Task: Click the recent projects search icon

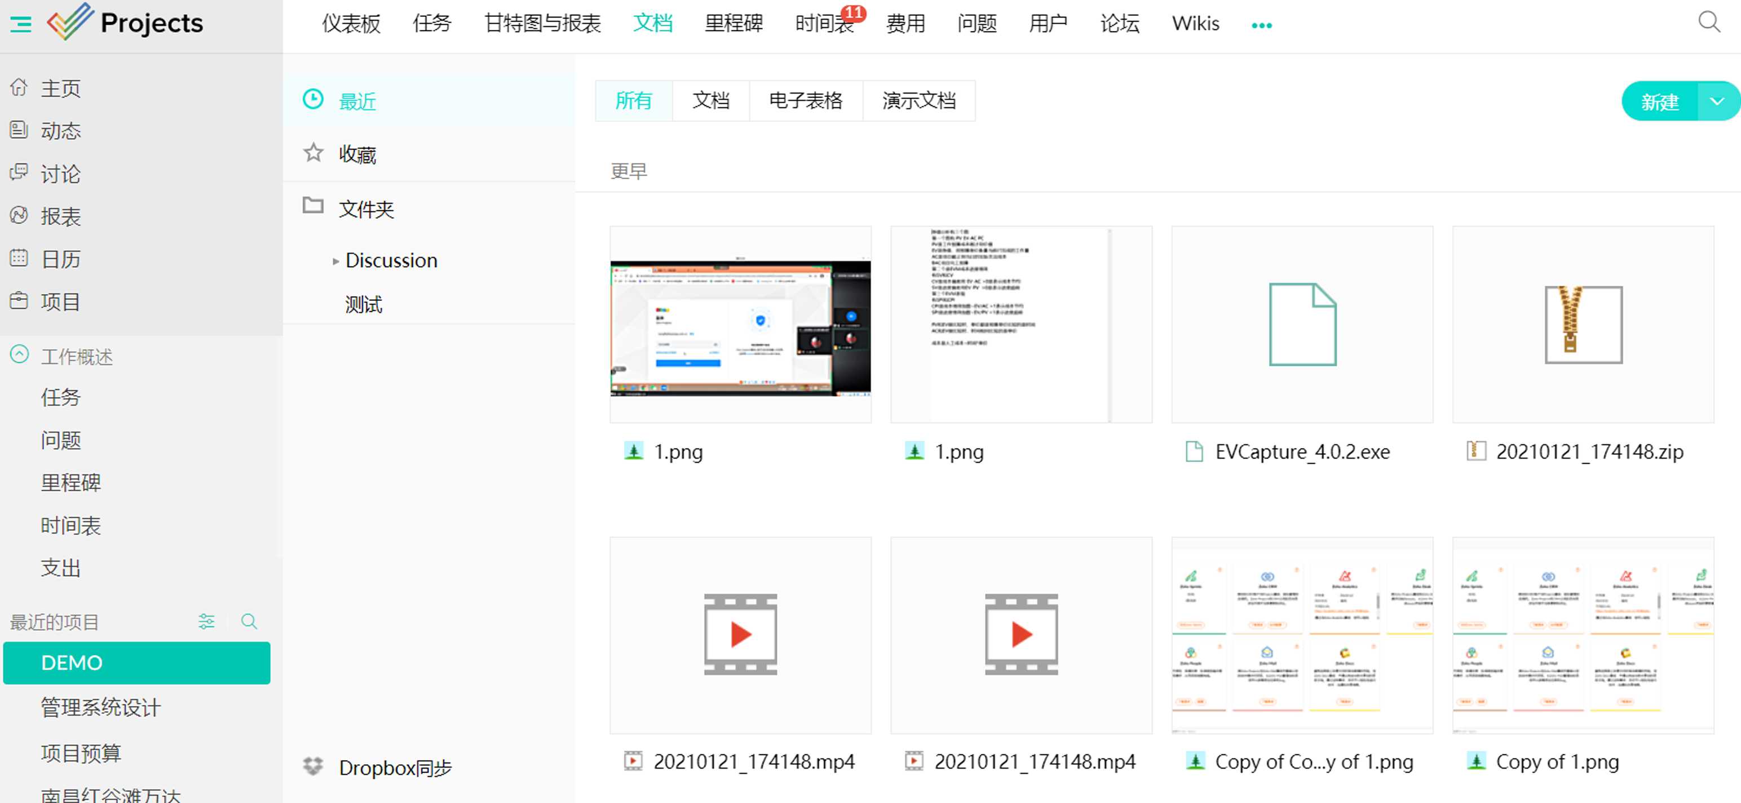Action: (249, 622)
